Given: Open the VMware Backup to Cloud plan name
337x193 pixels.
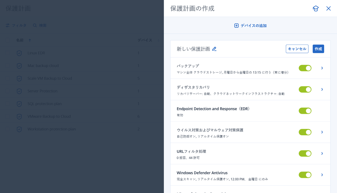Looking at the screenshot, I should (x=49, y=116).
